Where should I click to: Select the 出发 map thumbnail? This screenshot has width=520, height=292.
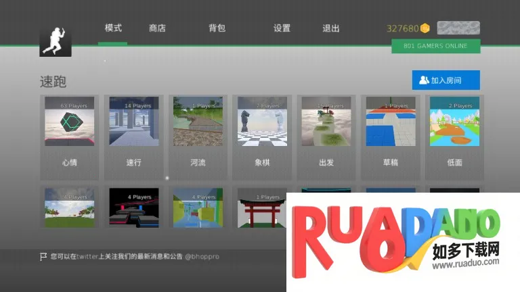coord(326,122)
